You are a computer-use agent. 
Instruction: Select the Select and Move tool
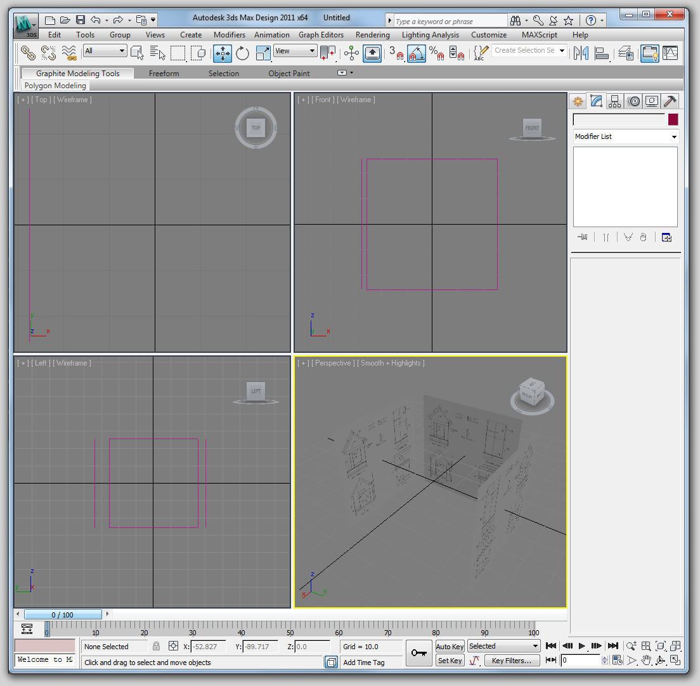(x=223, y=53)
